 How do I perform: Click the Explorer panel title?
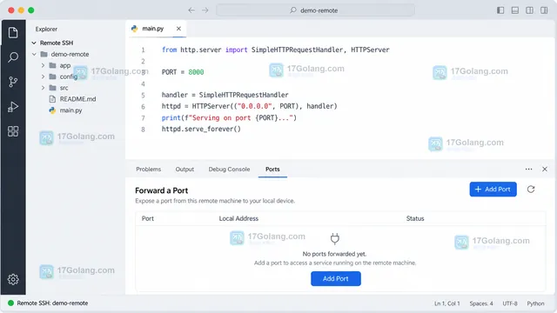click(x=46, y=29)
